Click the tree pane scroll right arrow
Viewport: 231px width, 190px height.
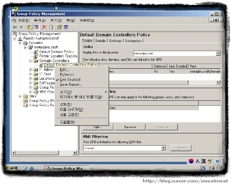pos(75,153)
